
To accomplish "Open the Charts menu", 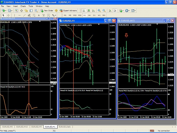I will (23, 6).
